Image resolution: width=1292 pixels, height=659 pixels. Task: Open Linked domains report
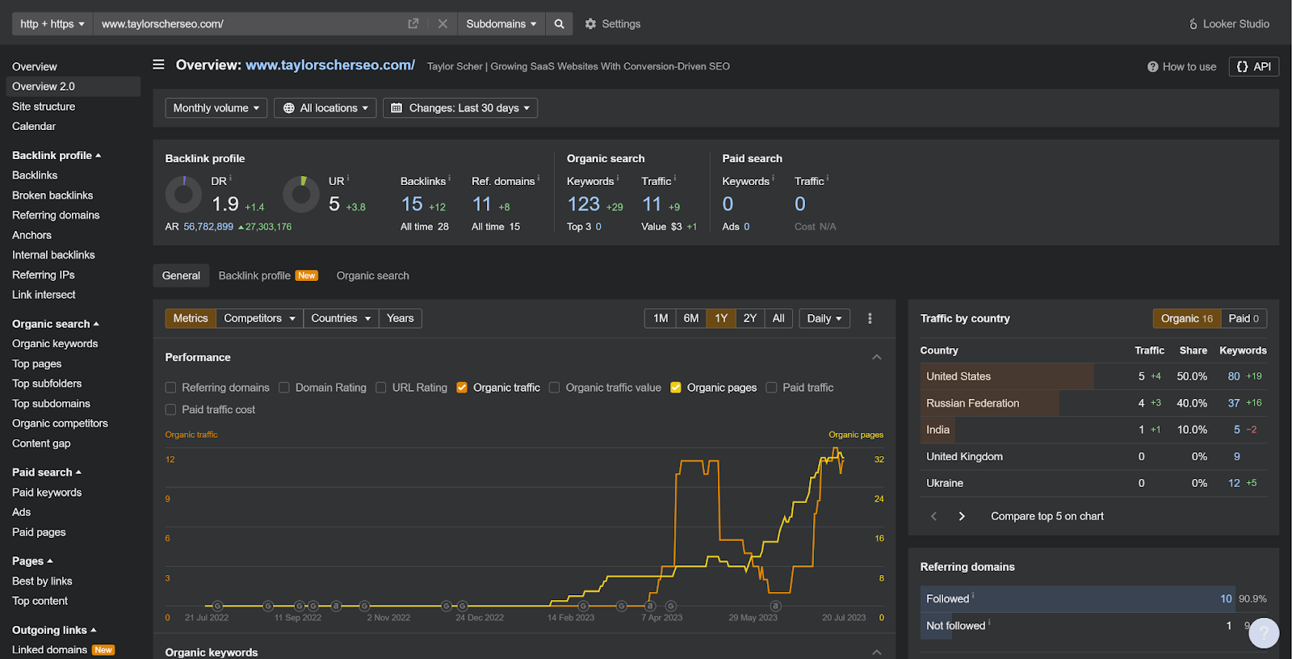49,649
